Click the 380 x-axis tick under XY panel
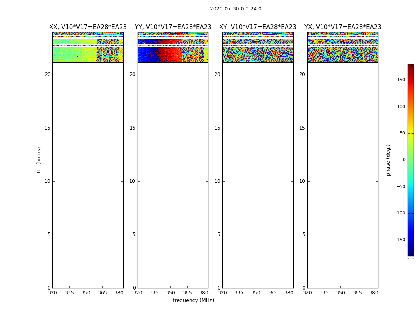Screen dimensions: 420x320 tap(289, 293)
